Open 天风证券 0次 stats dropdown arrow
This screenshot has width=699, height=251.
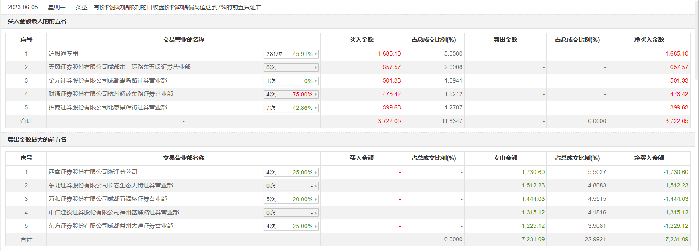coord(315,67)
